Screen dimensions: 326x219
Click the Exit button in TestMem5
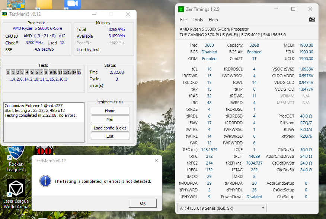click(x=110, y=136)
